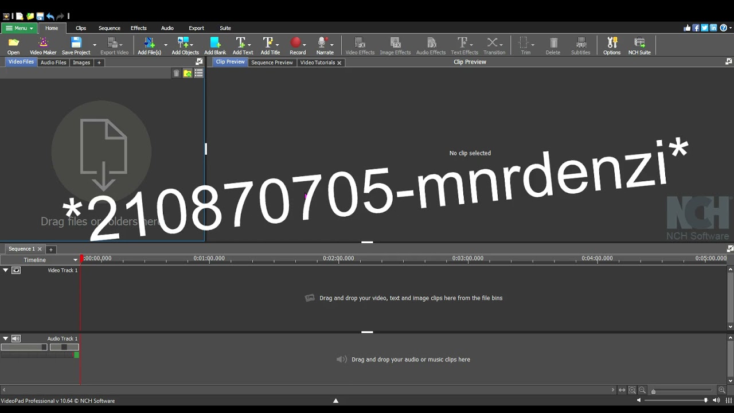This screenshot has width=734, height=413.
Task: Close the Video Tutorials tab
Action: point(339,63)
